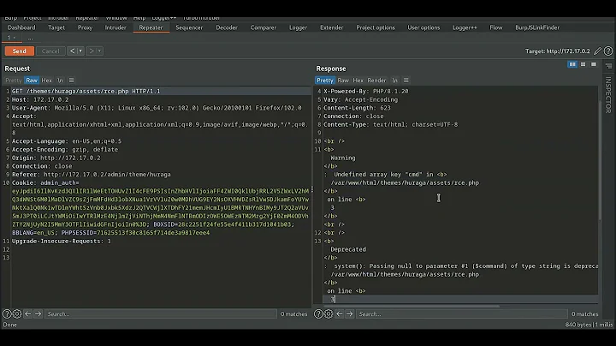This screenshot has width=616, height=346.
Task: Open the Decoder tab
Action: point(227,27)
